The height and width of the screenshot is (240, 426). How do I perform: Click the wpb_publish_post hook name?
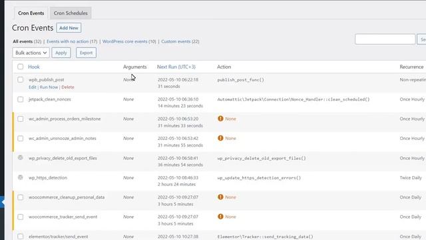click(47, 80)
